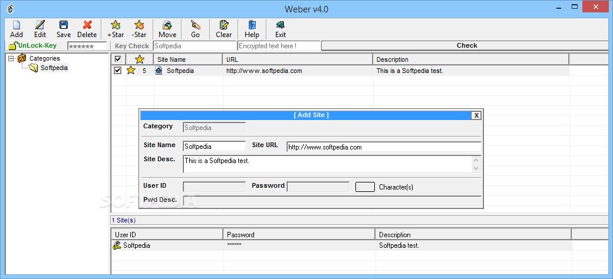Click the [ Add Site ] dialog title bar

click(306, 115)
